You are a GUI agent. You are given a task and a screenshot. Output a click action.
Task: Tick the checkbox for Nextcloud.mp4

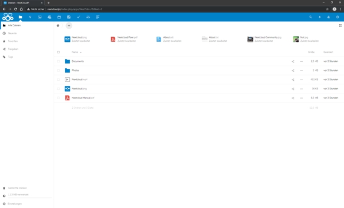pyautogui.click(x=58, y=80)
